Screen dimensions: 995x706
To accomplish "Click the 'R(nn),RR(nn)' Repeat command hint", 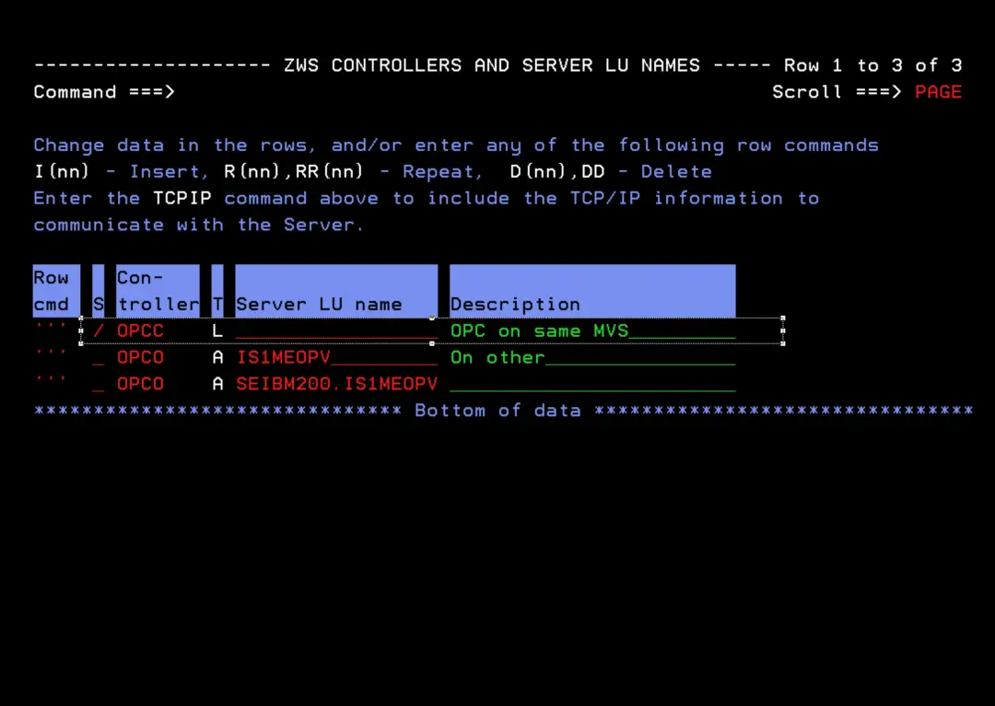I will [294, 171].
